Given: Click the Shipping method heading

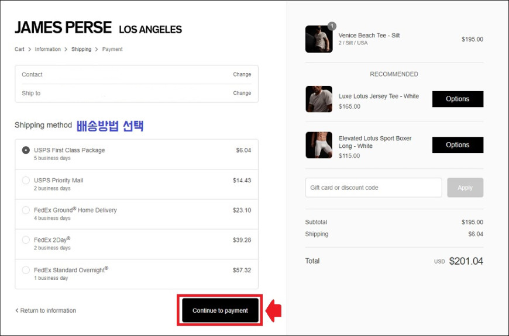Looking at the screenshot, I should (43, 125).
